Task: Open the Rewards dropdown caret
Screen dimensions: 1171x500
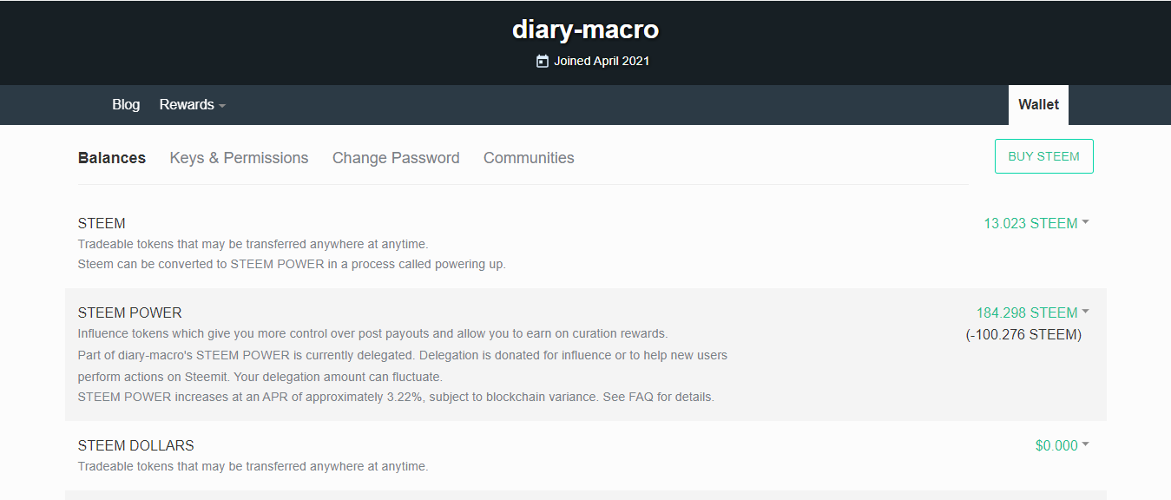Action: click(x=222, y=106)
